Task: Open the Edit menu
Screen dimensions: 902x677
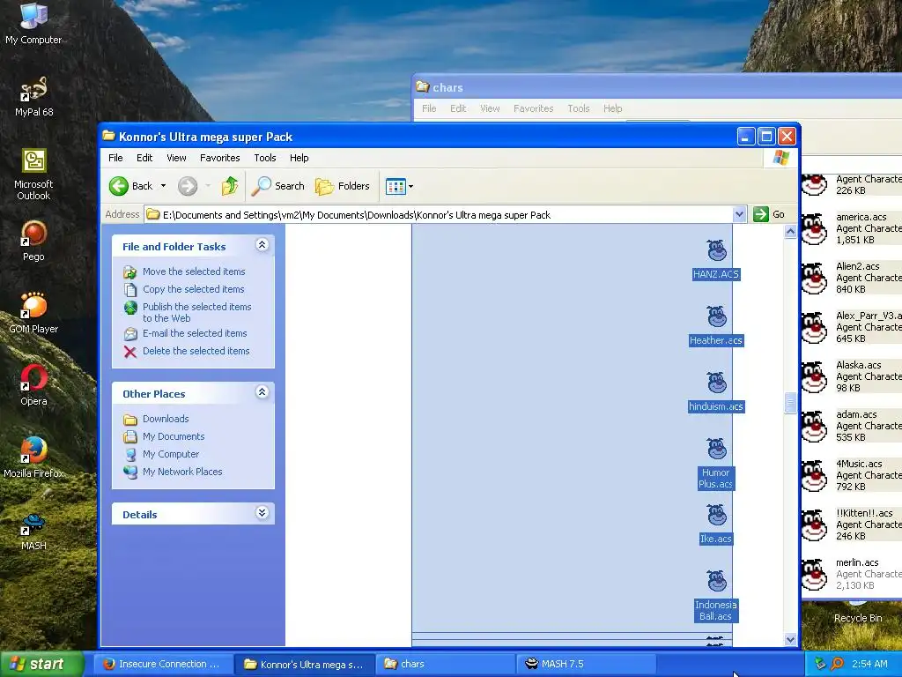Action: click(144, 158)
